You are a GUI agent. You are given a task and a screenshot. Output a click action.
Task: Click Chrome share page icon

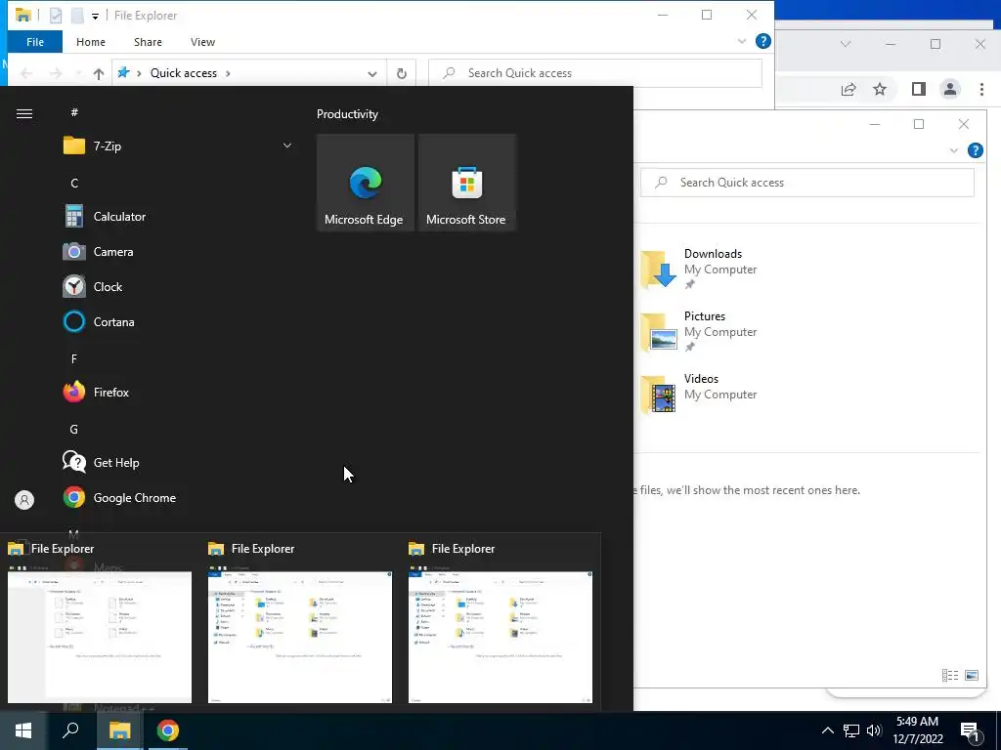pos(849,89)
